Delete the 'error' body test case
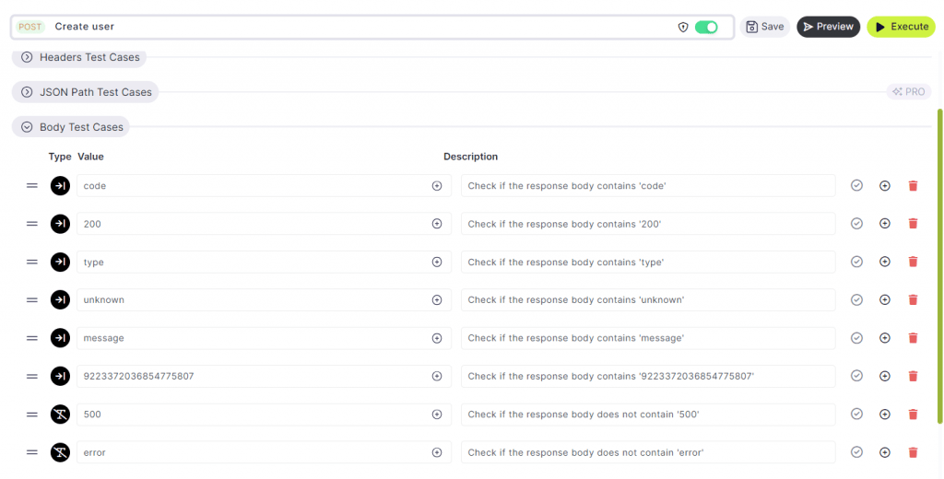The height and width of the screenshot is (479, 944). click(913, 452)
